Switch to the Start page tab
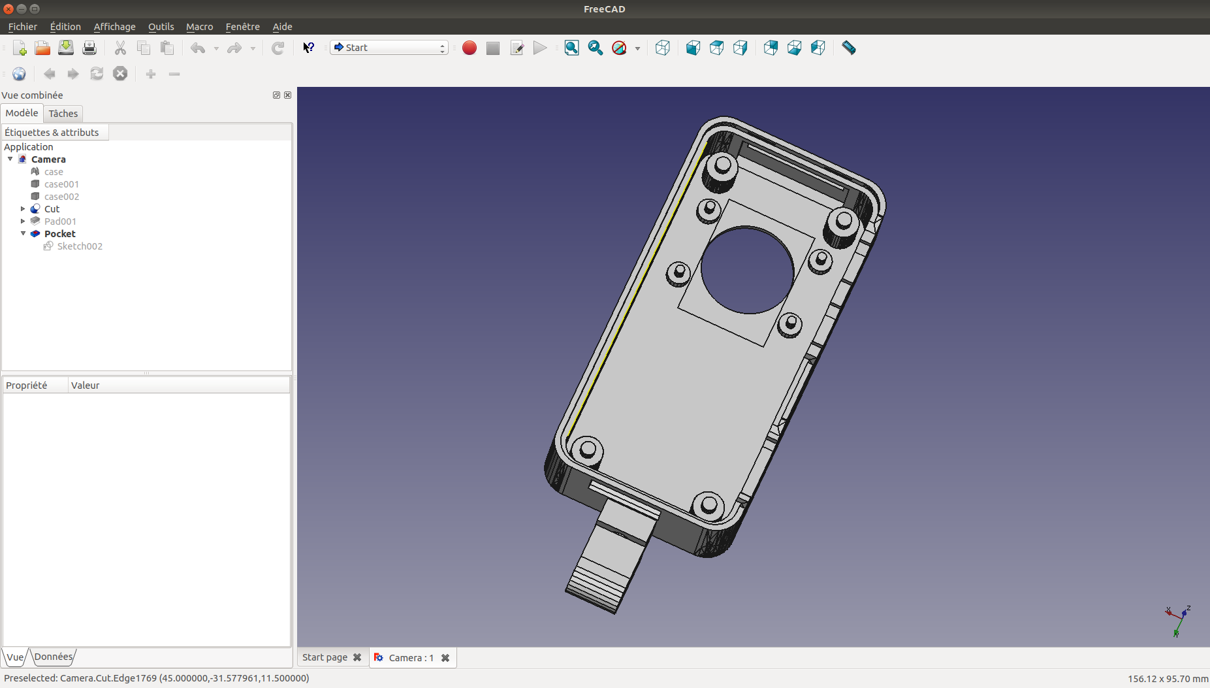The height and width of the screenshot is (688, 1210). point(325,657)
